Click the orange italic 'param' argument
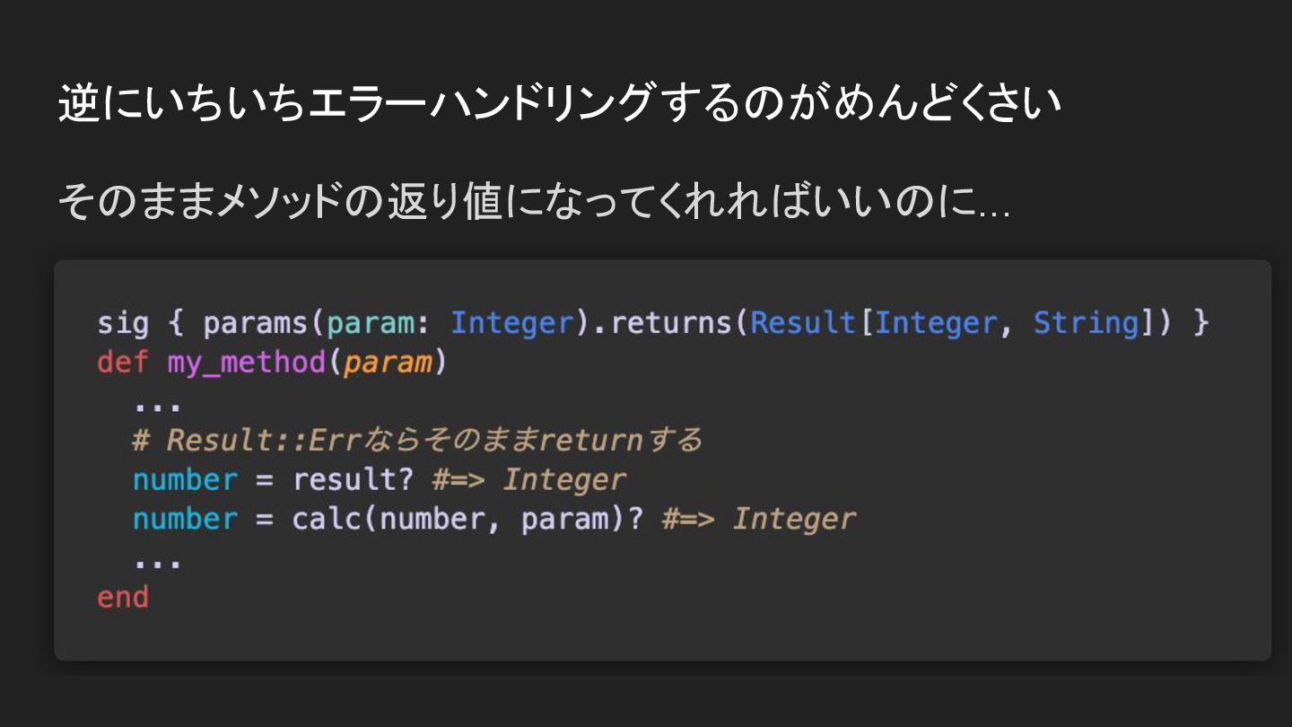Viewport: 1292px width, 727px height. tap(388, 363)
